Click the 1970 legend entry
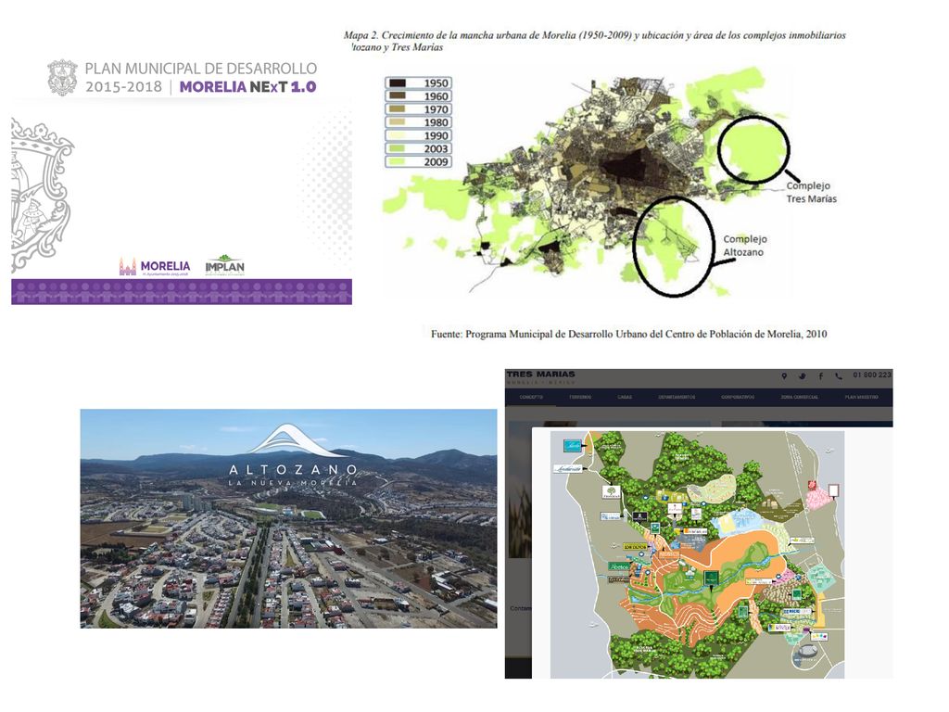This screenshot has height=712, width=949. pyautogui.click(x=418, y=109)
